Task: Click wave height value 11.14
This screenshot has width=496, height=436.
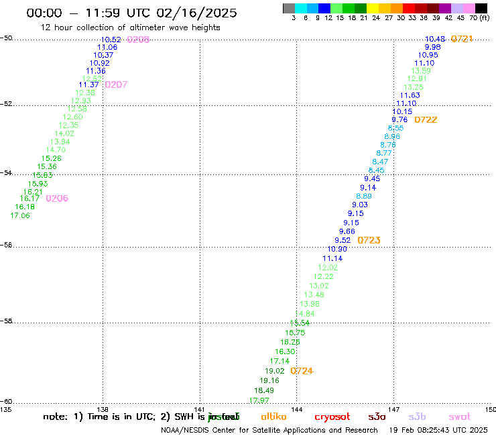Action: [332, 258]
